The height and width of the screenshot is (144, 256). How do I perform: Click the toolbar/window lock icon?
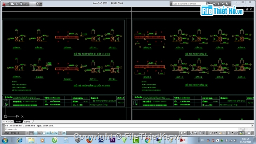[236, 133]
